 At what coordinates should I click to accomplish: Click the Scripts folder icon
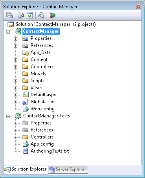[x=26, y=81]
